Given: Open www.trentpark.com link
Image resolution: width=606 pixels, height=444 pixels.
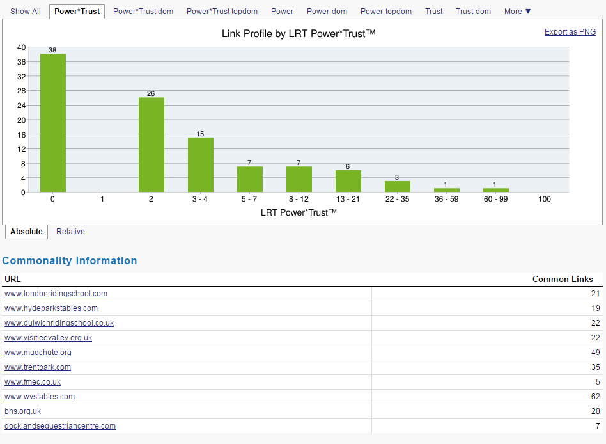Looking at the screenshot, I should point(38,367).
